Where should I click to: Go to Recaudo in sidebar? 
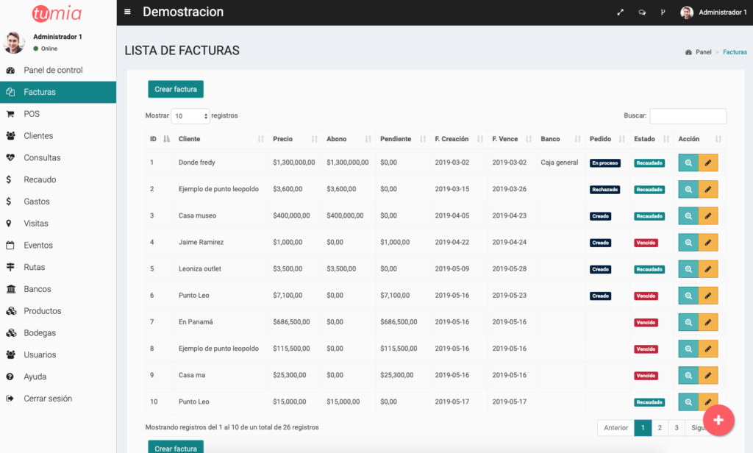click(x=58, y=179)
